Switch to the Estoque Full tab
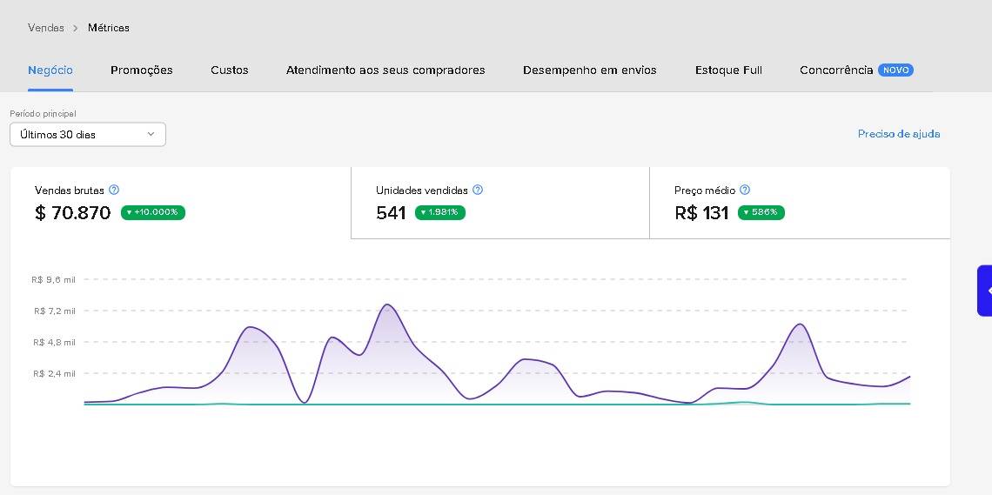Screen dimensions: 992x495 [728, 70]
